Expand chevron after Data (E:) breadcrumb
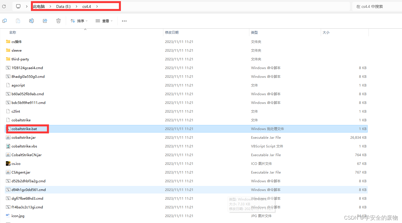The height and width of the screenshot is (223, 402). (76, 6)
